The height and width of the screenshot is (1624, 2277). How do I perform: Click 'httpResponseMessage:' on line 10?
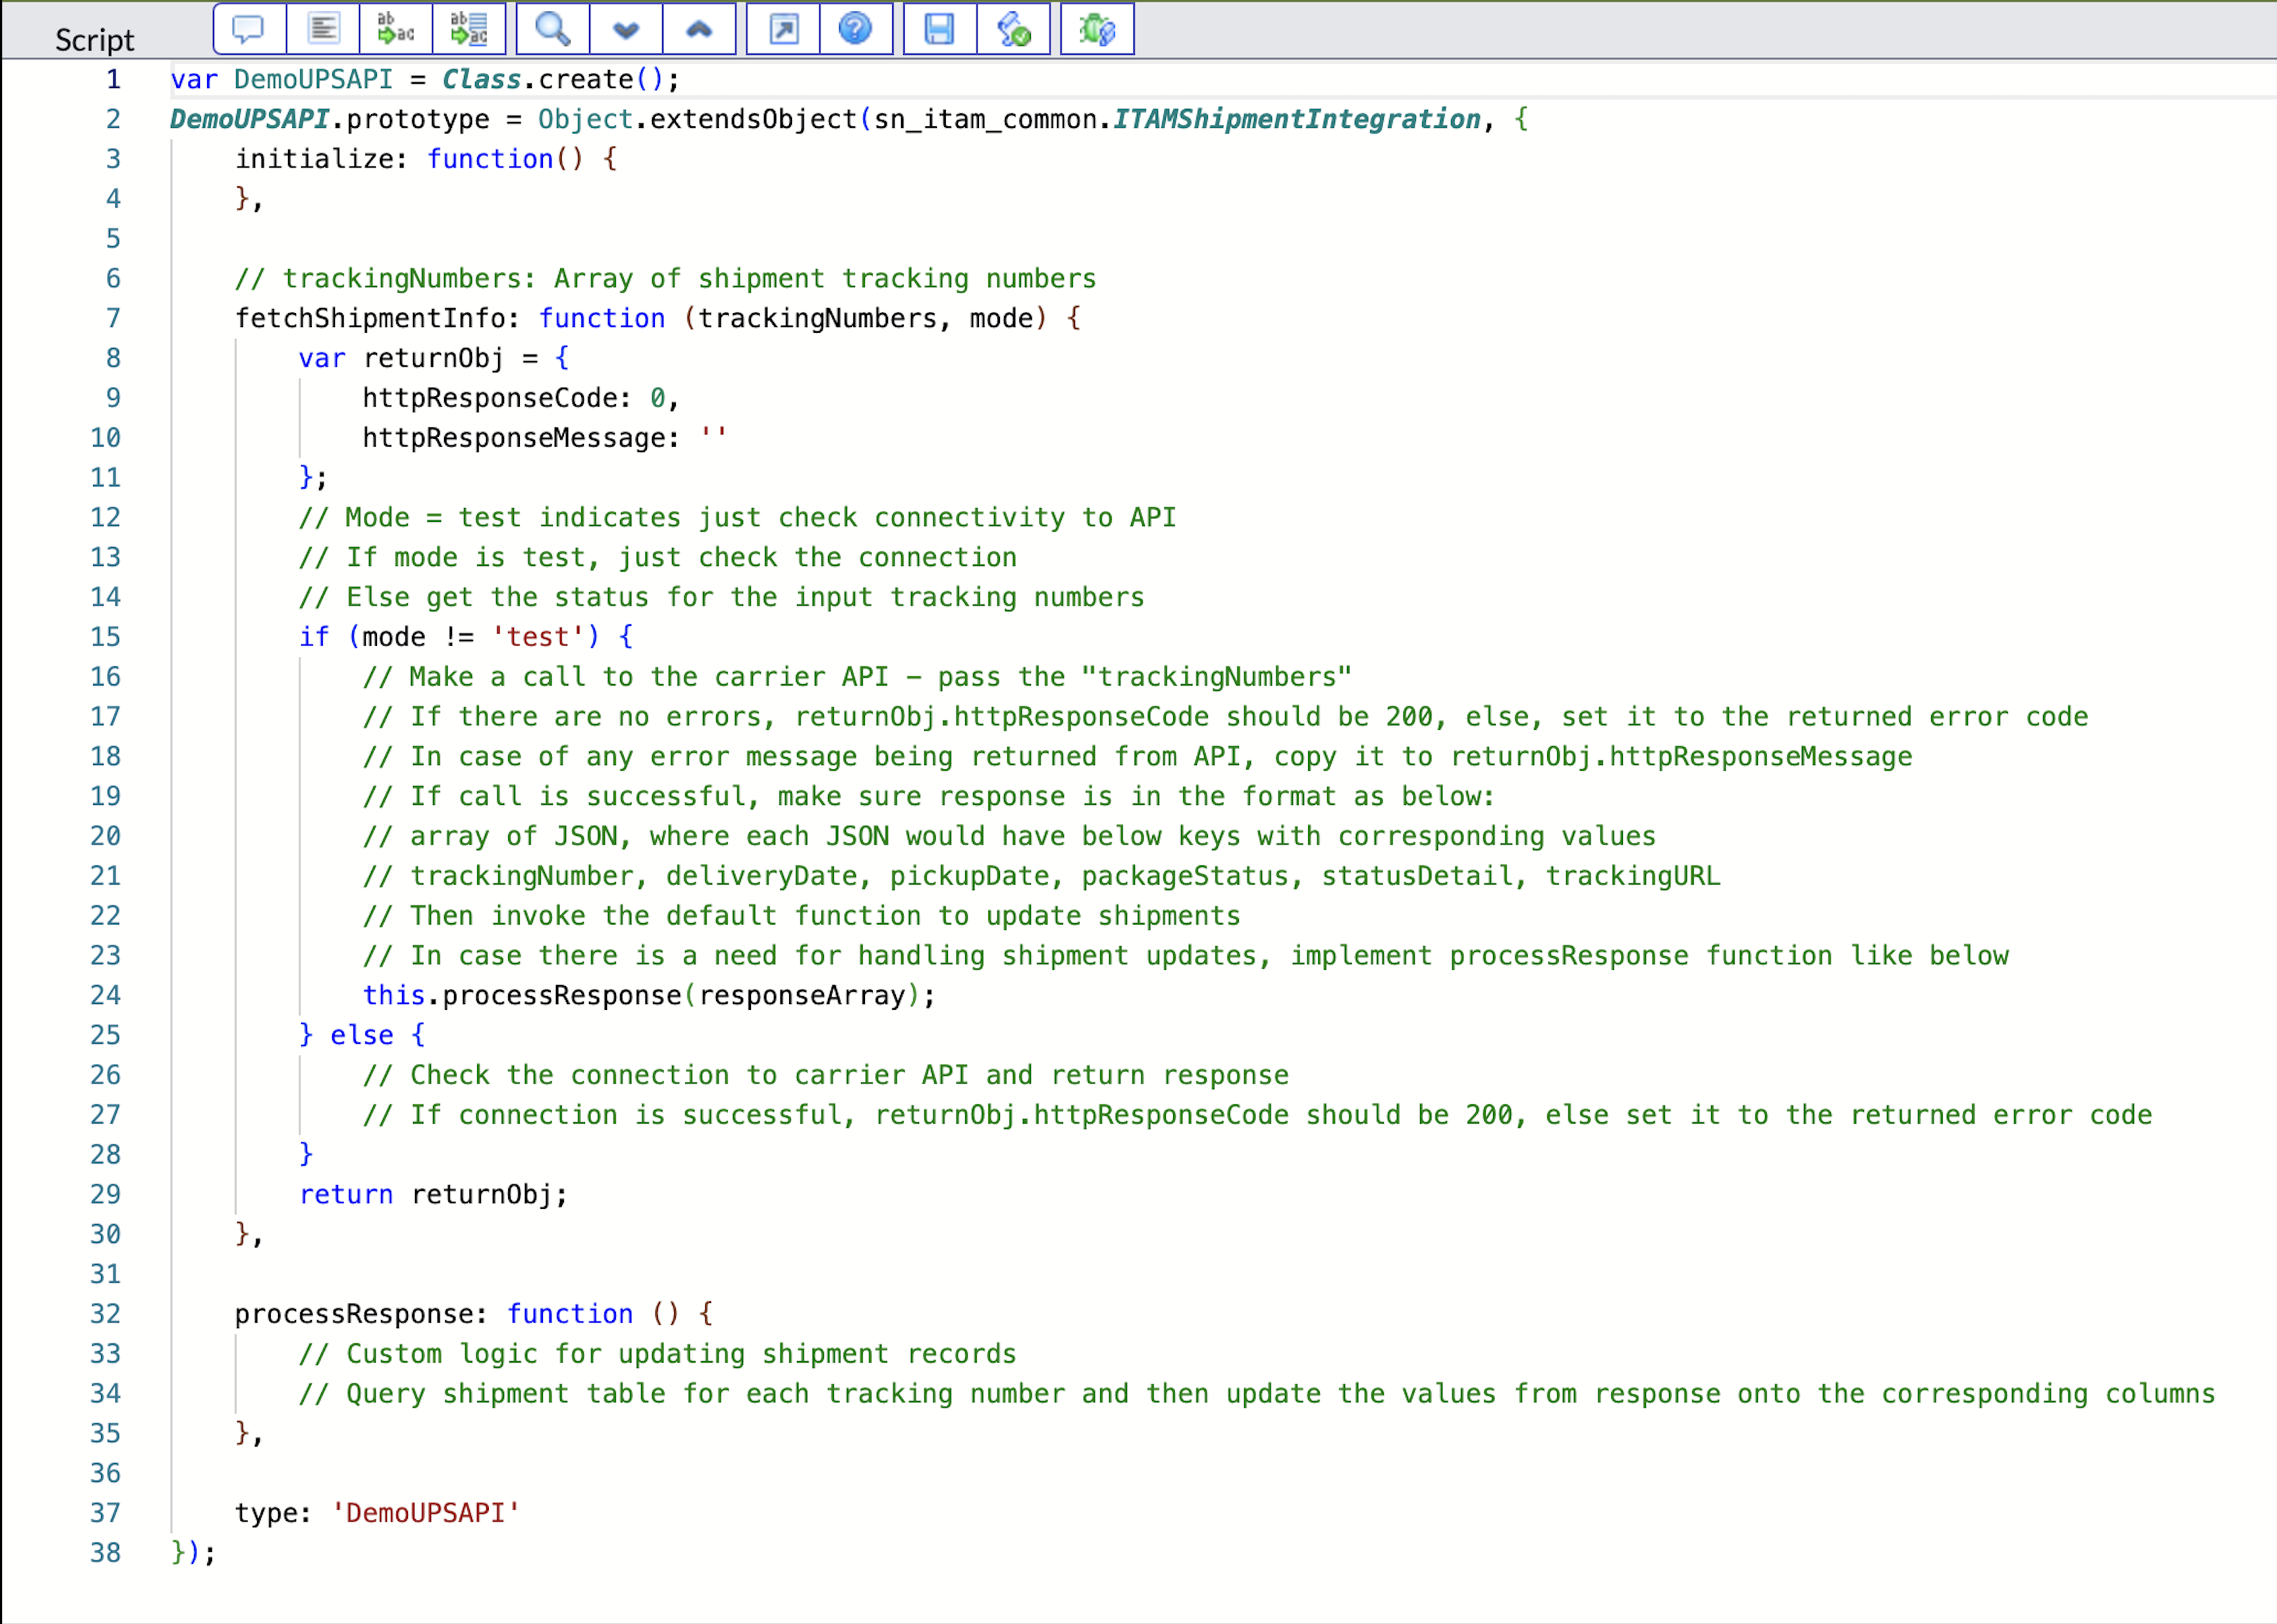[x=521, y=438]
